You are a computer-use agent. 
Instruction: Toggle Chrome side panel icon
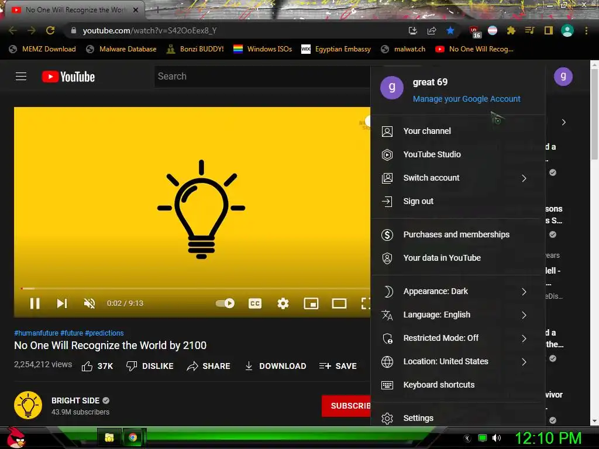tap(549, 30)
